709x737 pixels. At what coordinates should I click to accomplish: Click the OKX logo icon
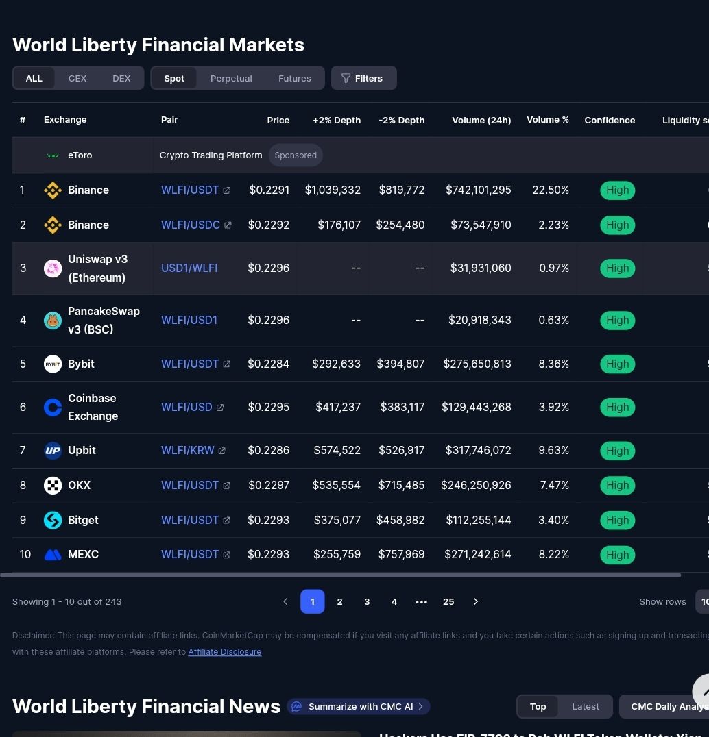53,486
